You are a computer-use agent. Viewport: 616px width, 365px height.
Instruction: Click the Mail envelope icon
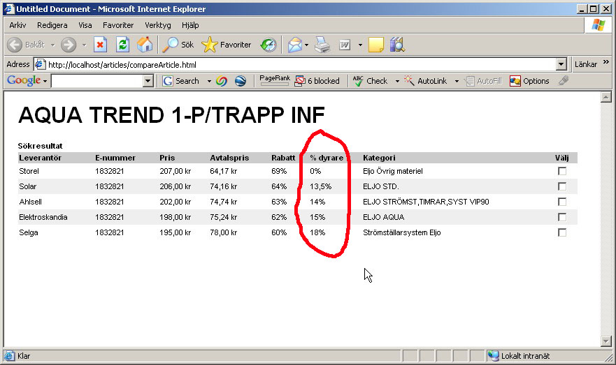[x=295, y=45]
